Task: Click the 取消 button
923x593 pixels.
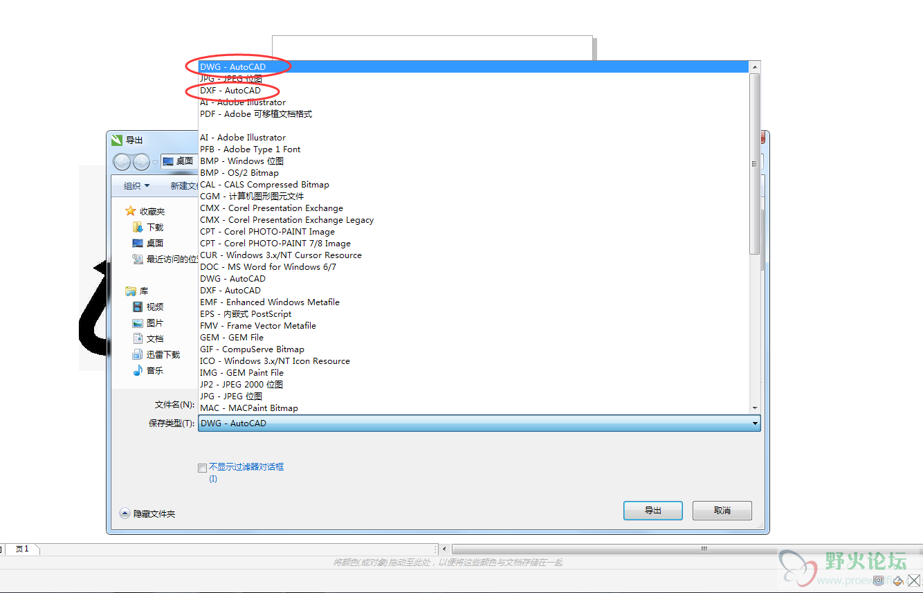Action: point(722,511)
